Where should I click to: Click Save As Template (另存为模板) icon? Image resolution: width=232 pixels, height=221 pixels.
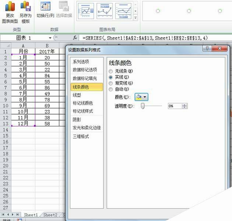coord(26,13)
